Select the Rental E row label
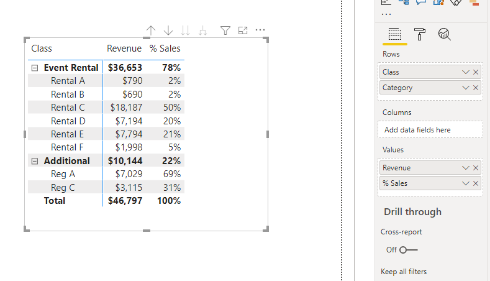 coord(67,134)
